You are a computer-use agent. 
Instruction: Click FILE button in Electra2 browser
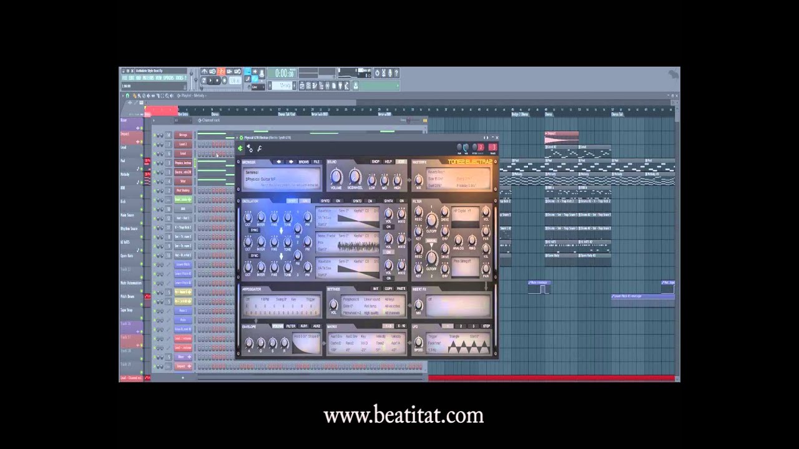click(x=316, y=162)
